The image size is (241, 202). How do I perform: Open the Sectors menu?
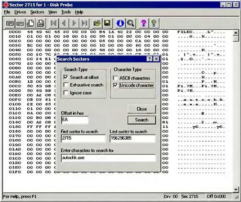click(x=37, y=12)
